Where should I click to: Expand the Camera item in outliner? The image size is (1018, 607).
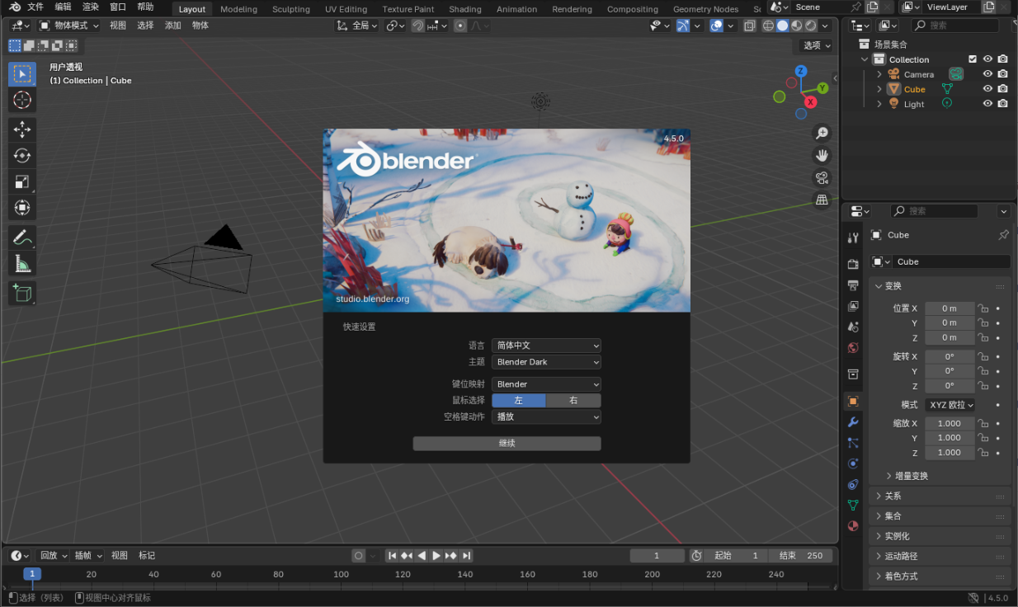(x=879, y=74)
